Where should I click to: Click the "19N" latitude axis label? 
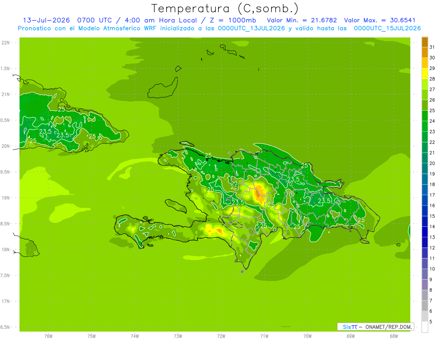6,198
